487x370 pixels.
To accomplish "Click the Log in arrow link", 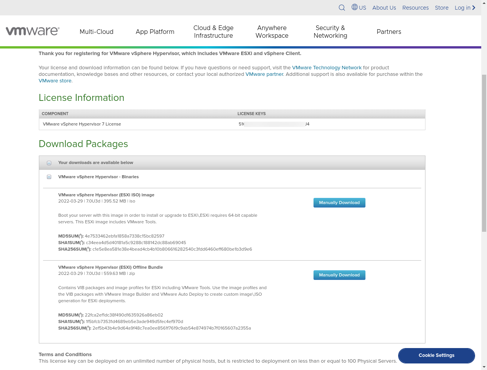I will click(x=465, y=8).
